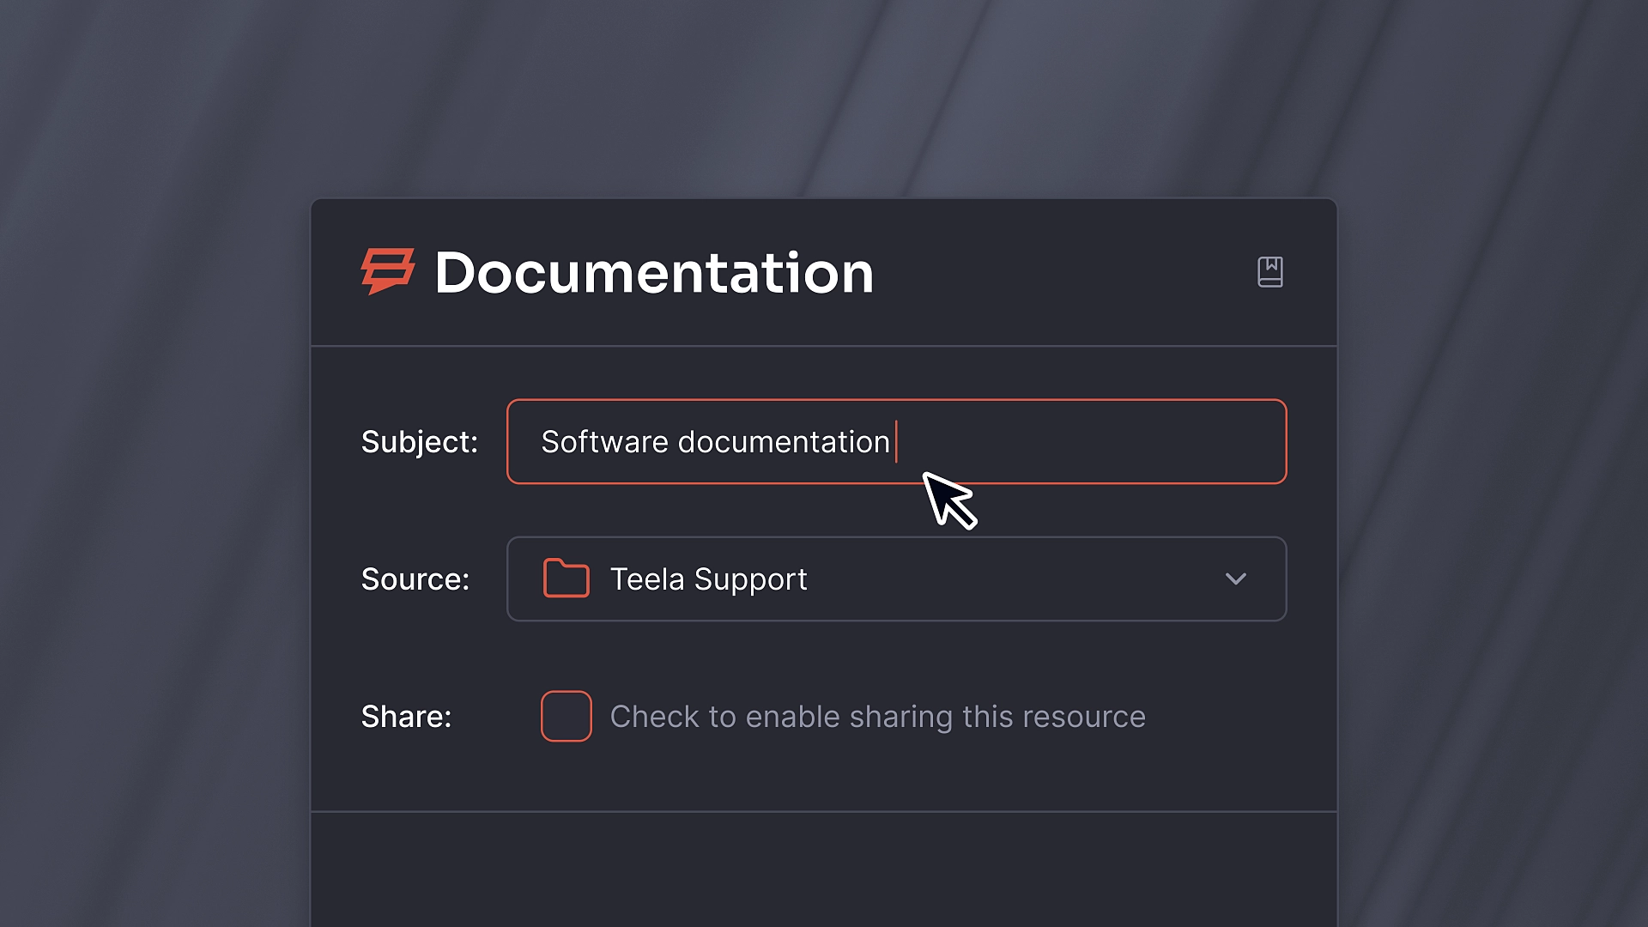Click the Share: label
Viewport: 1648px width, 927px height.
(406, 717)
